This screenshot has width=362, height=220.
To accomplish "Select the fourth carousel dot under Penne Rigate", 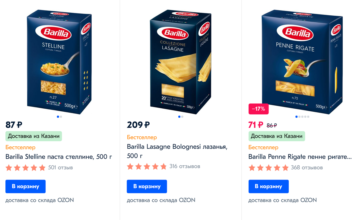I will (305, 116).
